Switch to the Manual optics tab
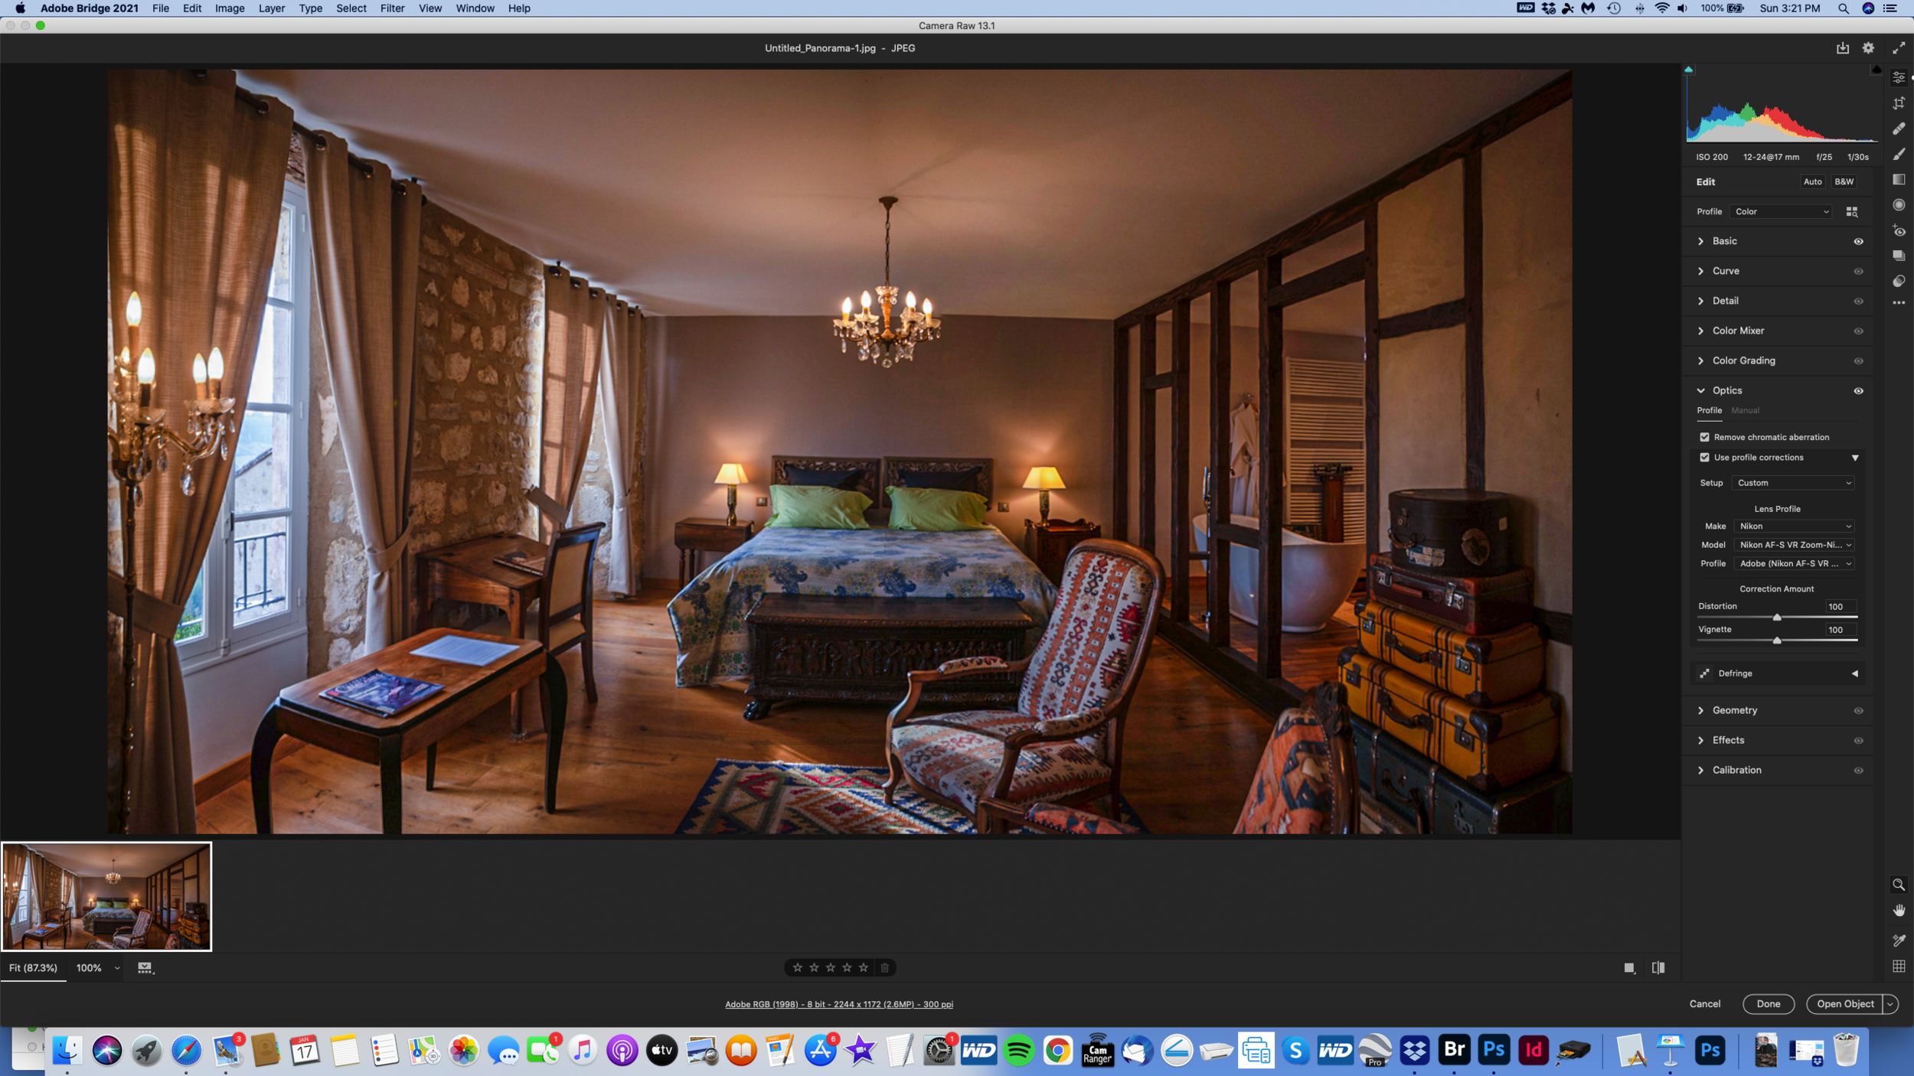Image resolution: width=1914 pixels, height=1076 pixels. click(x=1745, y=411)
